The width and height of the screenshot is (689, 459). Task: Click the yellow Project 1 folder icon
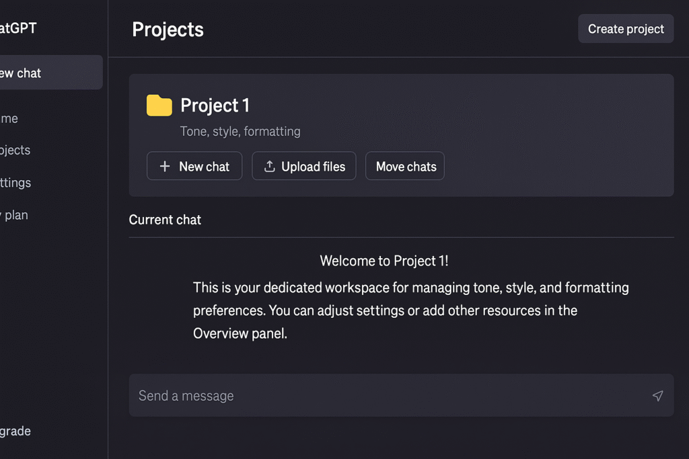pyautogui.click(x=159, y=106)
